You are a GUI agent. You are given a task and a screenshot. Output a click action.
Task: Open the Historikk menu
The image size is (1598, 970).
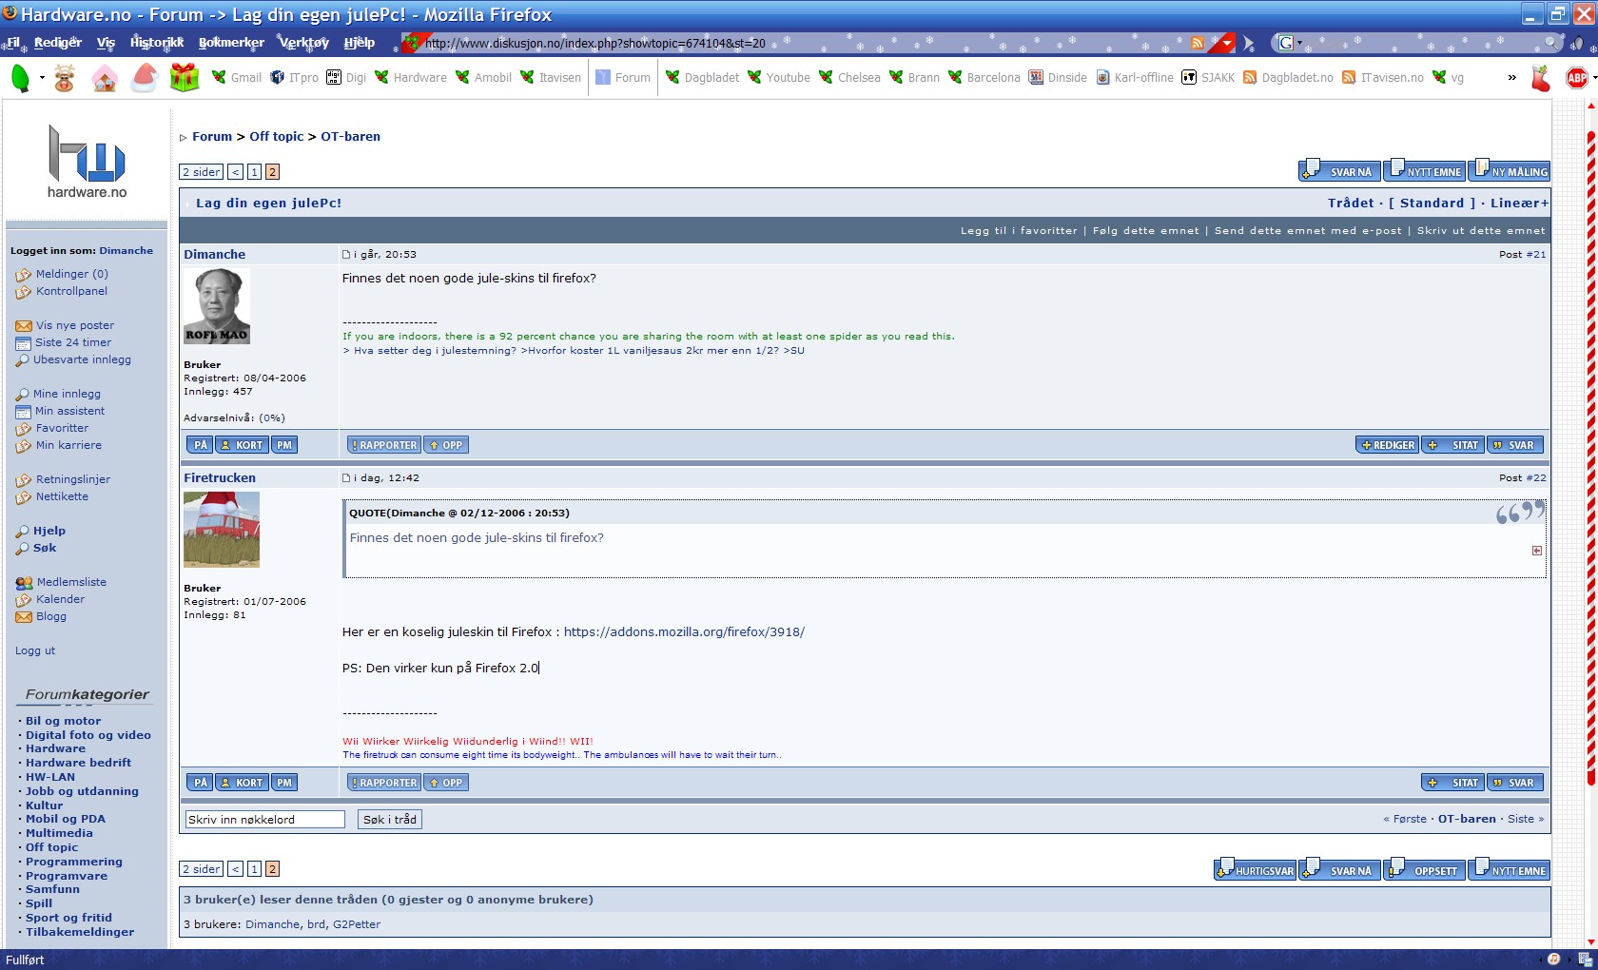[157, 43]
